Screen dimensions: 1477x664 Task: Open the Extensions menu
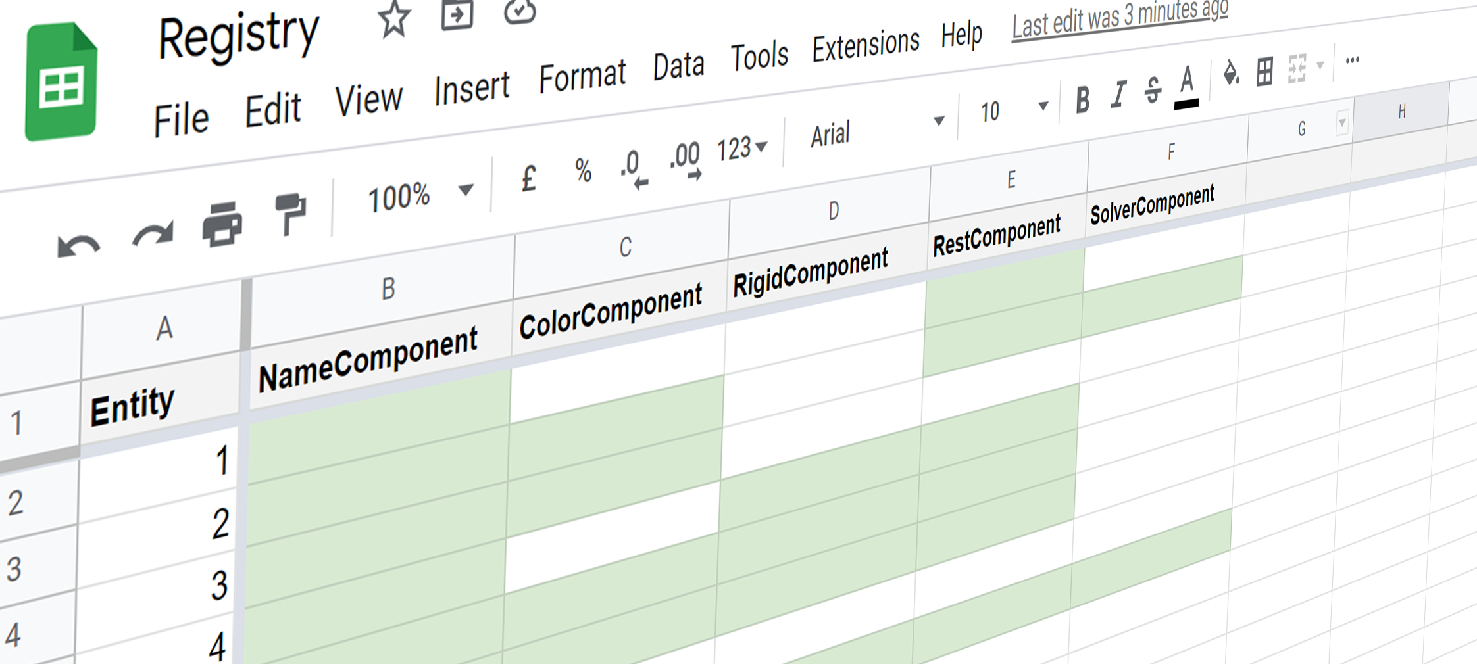coord(865,46)
